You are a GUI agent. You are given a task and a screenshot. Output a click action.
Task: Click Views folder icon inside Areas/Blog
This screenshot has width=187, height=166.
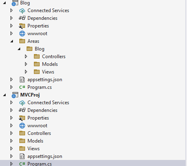pos(37,72)
